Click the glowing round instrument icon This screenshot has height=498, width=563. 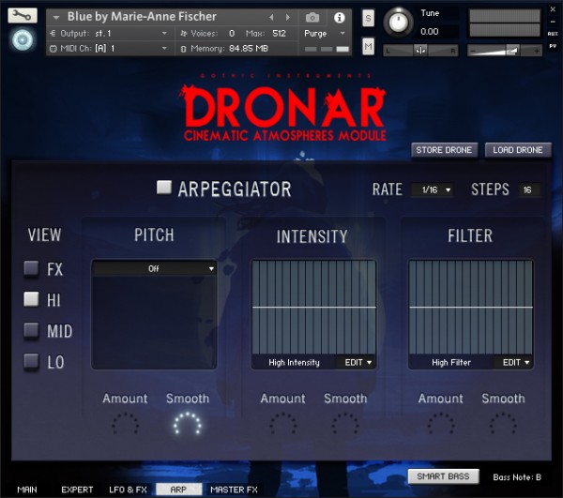tap(23, 39)
